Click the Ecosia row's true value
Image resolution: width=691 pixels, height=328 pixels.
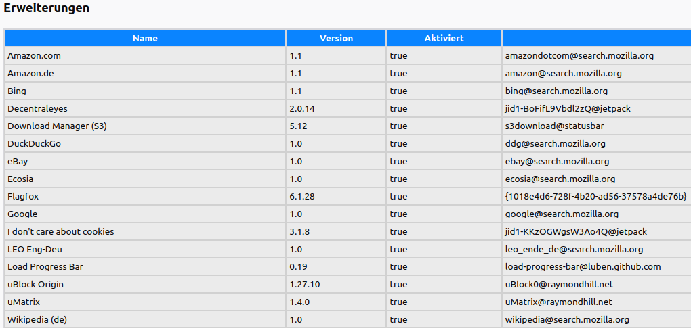(398, 179)
